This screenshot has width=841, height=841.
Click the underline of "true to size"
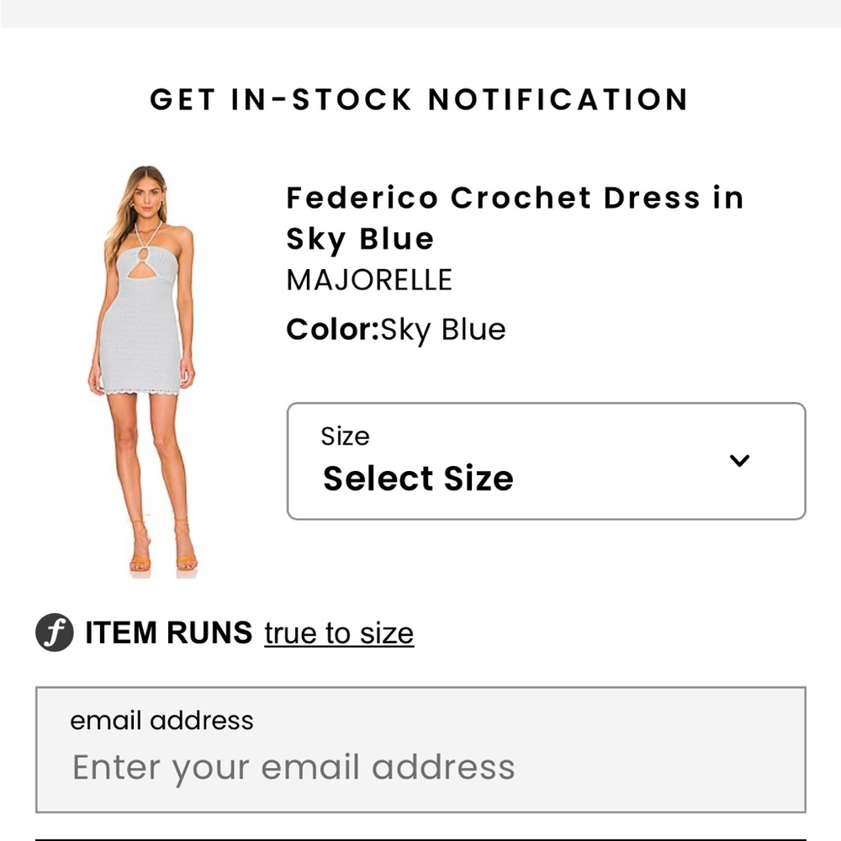point(337,648)
